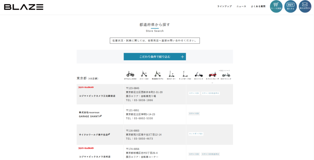
Task: Click address 東京都足立区西新井本町2-31-20
Action: pos(144,92)
